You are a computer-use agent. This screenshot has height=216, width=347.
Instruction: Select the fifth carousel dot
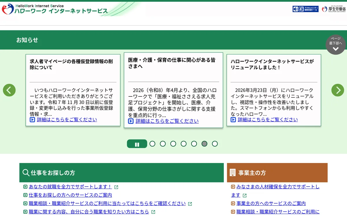coord(194,144)
